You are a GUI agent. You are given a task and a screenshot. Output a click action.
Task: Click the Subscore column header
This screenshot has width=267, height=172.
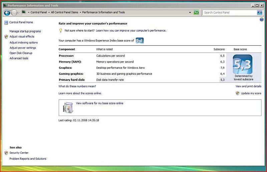[219, 49]
